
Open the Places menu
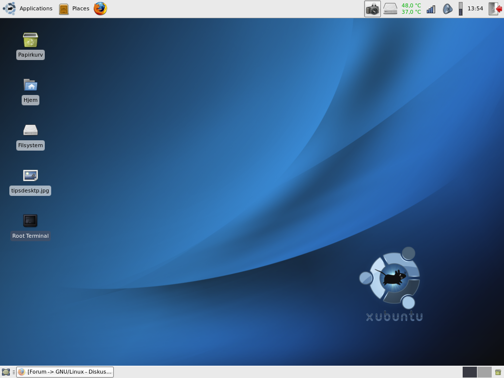click(x=74, y=9)
